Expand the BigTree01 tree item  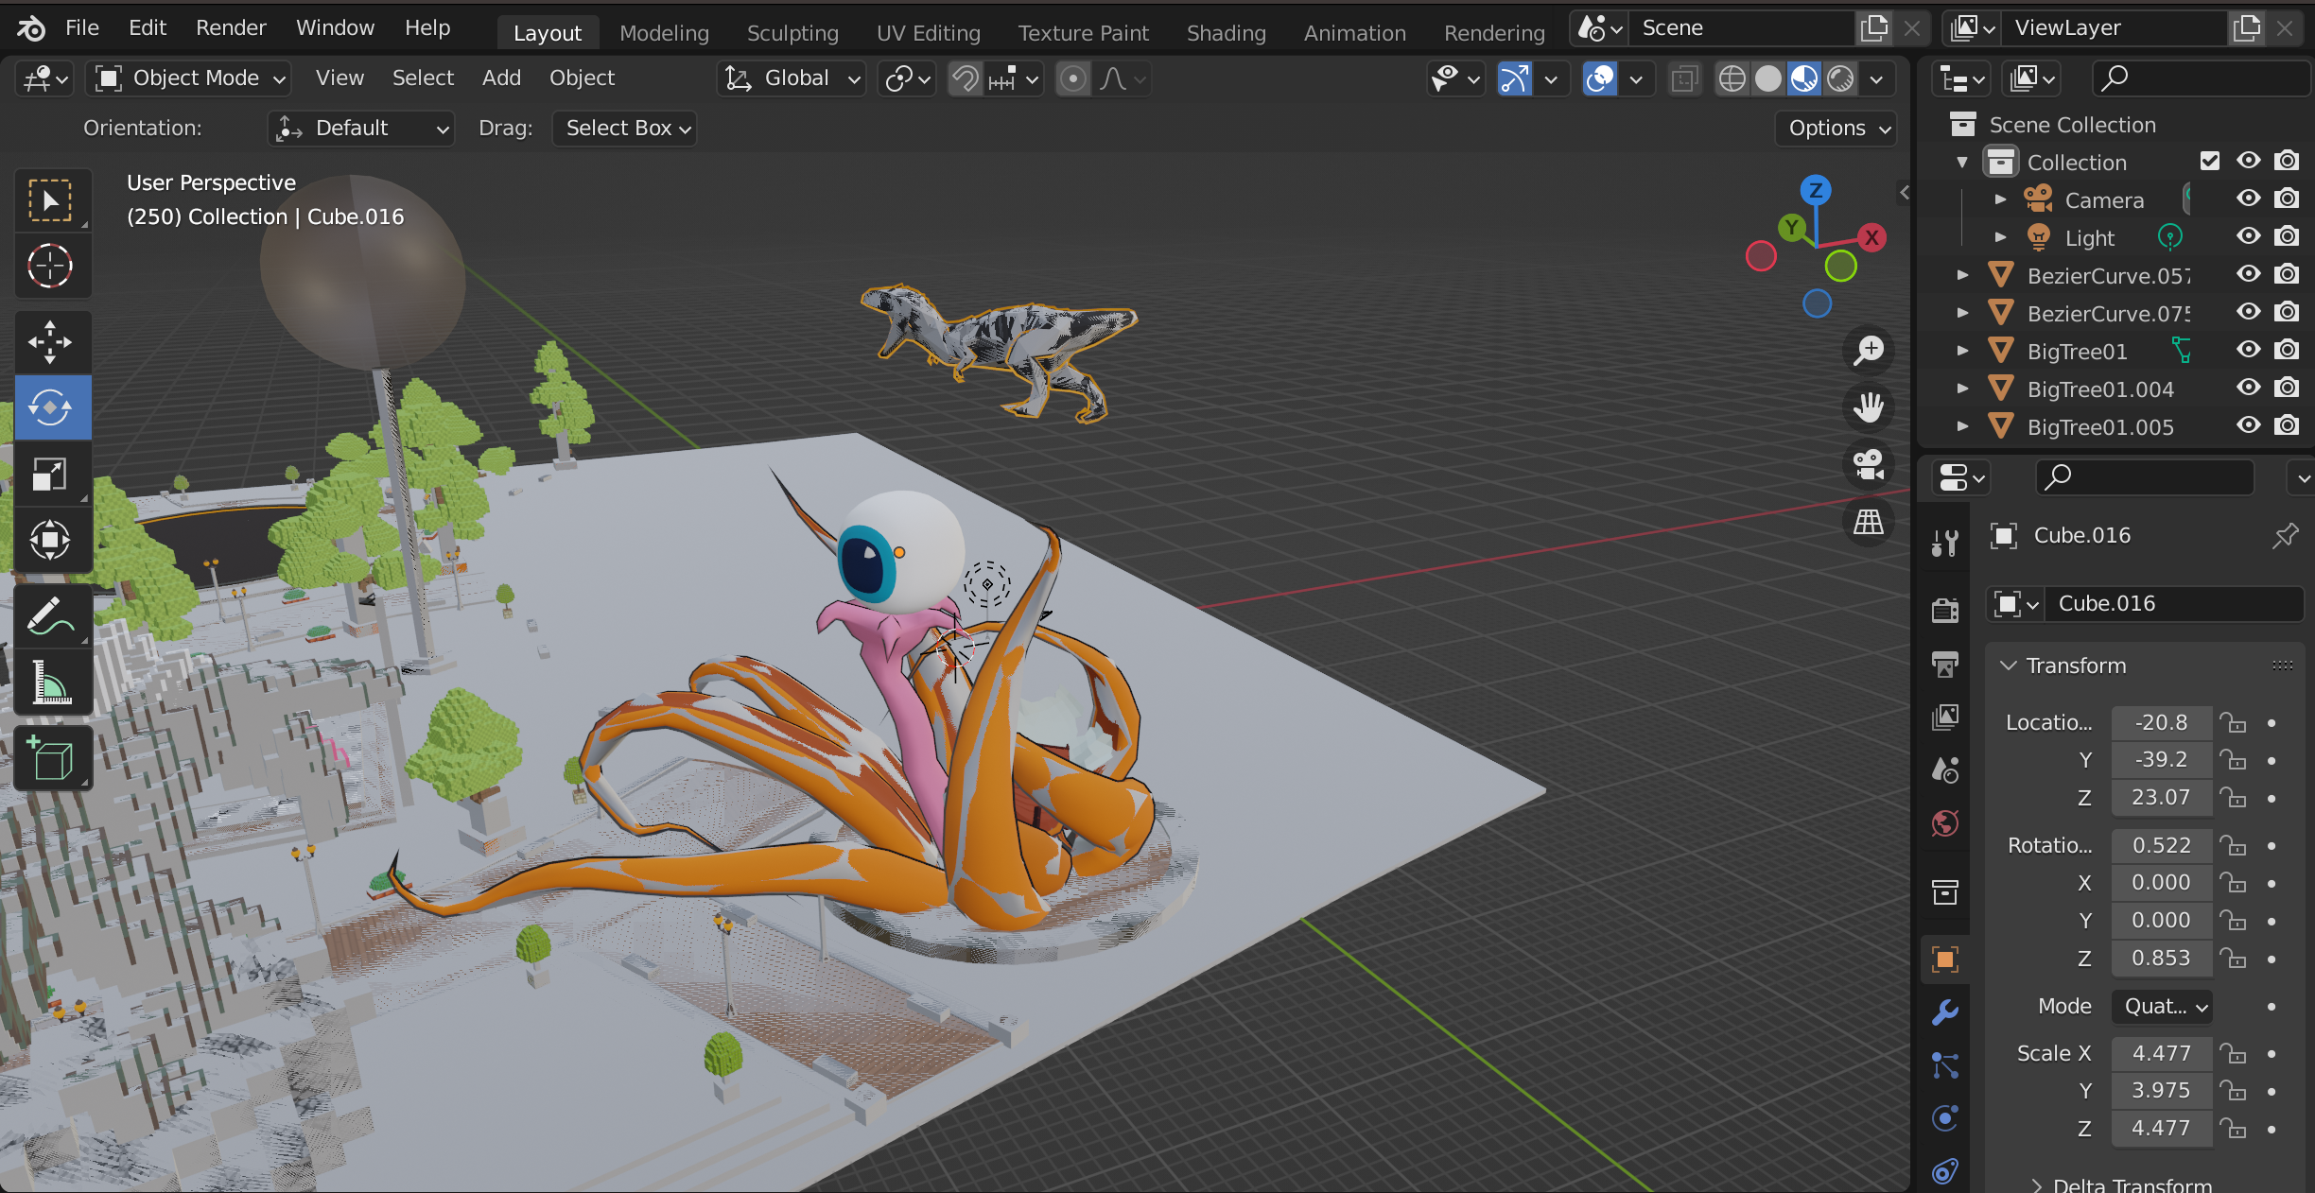[1962, 351]
